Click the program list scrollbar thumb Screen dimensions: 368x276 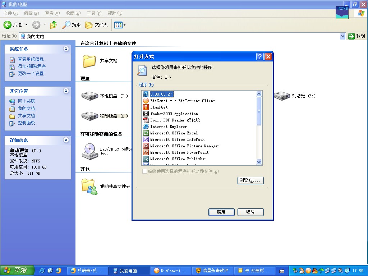click(259, 111)
